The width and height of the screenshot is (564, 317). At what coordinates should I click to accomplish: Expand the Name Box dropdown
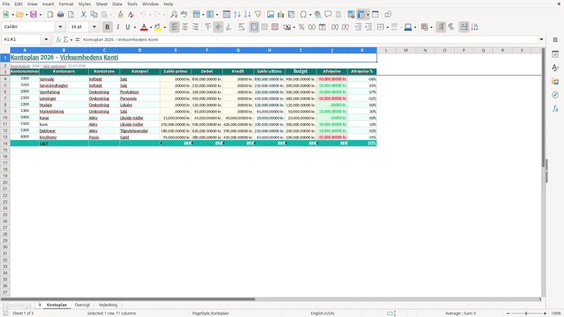(x=46, y=39)
